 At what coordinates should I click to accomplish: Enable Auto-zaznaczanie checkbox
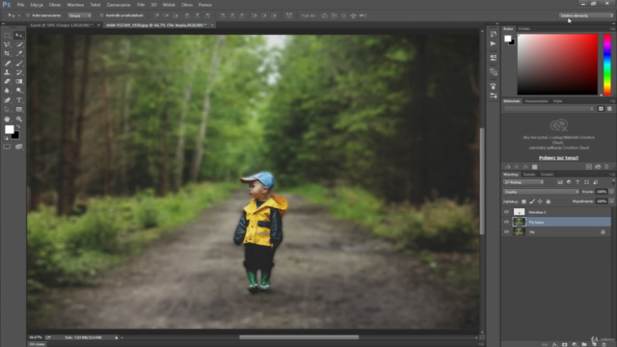coord(28,15)
